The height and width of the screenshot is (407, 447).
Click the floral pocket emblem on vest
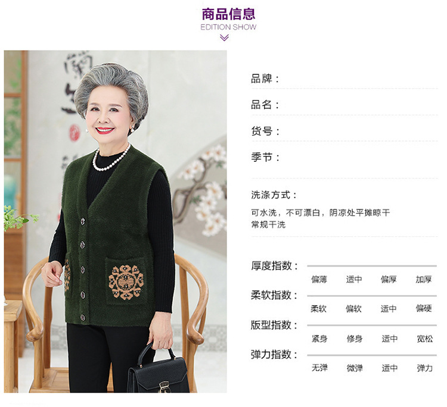coord(126,282)
